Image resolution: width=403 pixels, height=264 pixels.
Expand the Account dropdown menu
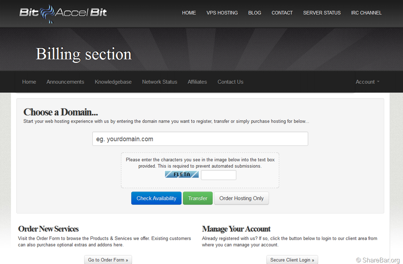point(367,82)
